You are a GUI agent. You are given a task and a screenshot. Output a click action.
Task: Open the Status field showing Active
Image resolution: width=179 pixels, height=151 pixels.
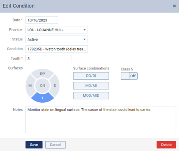point(57,39)
